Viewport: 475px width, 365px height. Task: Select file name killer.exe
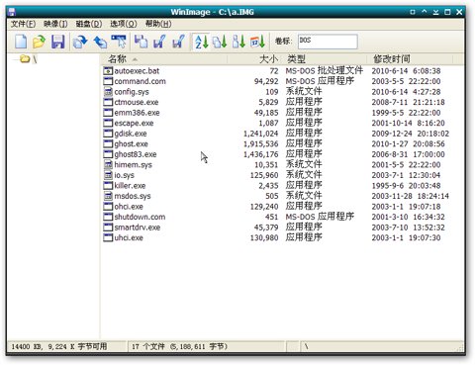click(130, 186)
